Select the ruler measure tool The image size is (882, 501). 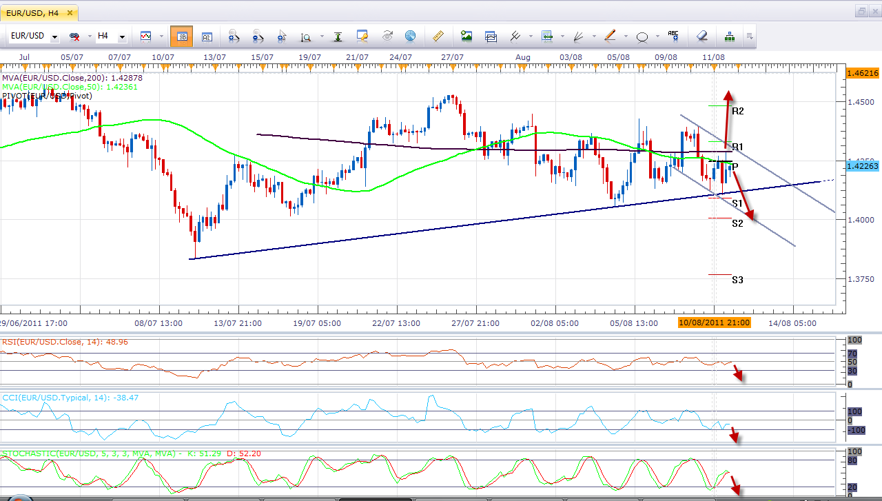438,36
